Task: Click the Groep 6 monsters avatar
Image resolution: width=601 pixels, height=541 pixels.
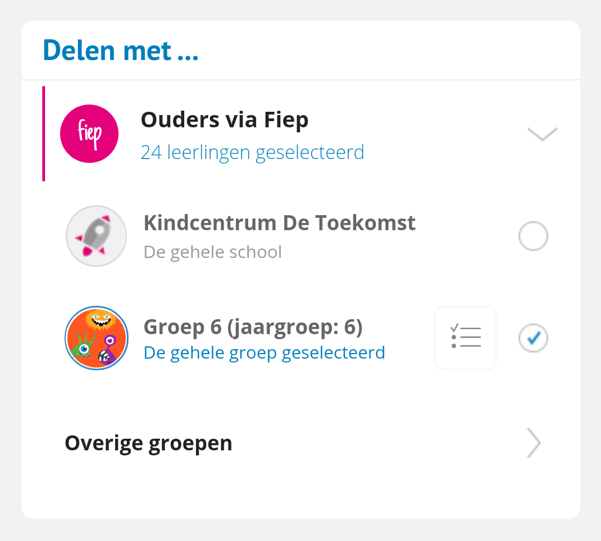Action: (x=97, y=337)
